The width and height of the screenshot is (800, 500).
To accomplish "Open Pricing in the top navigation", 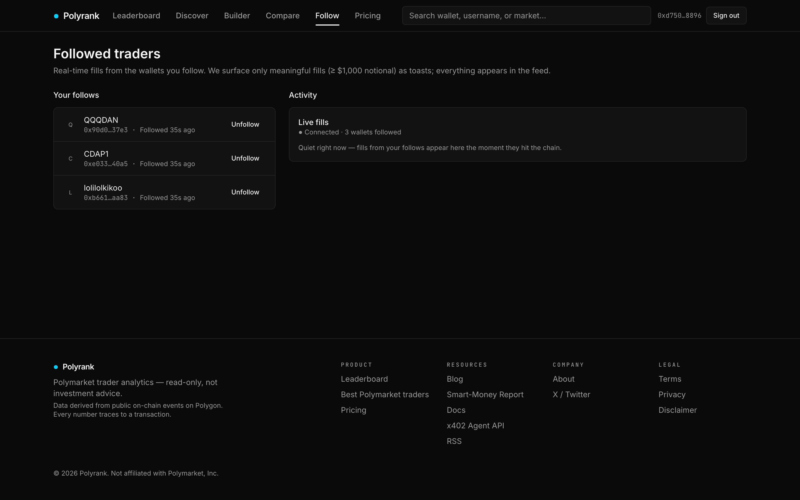I will point(367,16).
